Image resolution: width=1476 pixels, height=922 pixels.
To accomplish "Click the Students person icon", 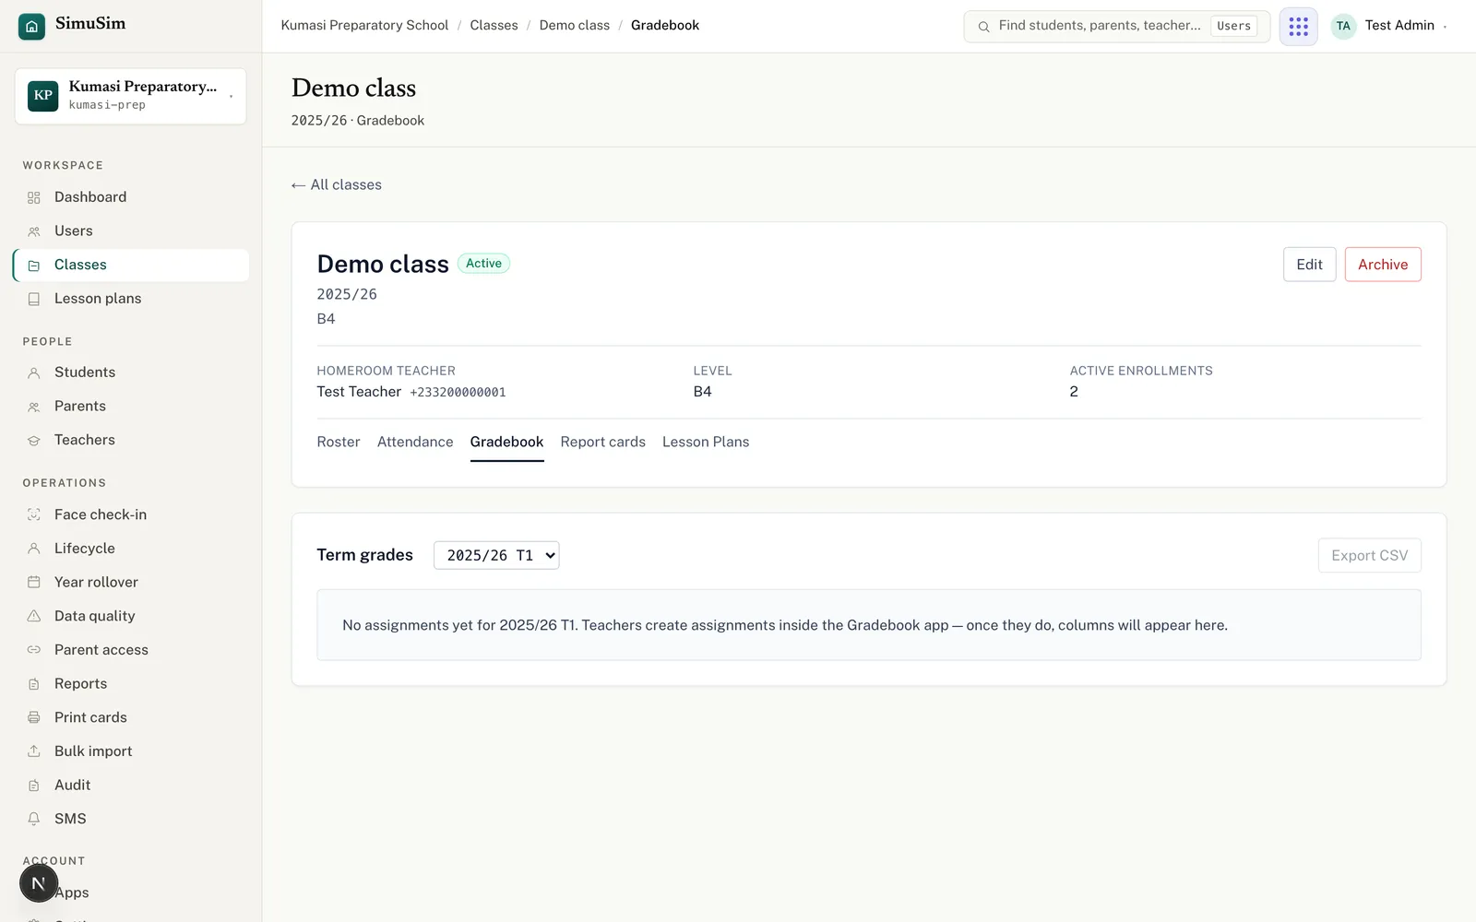I will pos(34,372).
